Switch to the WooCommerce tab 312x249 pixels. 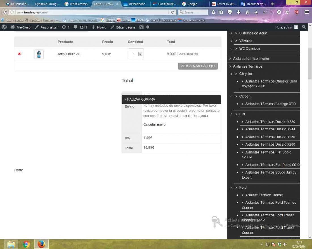pyautogui.click(x=77, y=4)
